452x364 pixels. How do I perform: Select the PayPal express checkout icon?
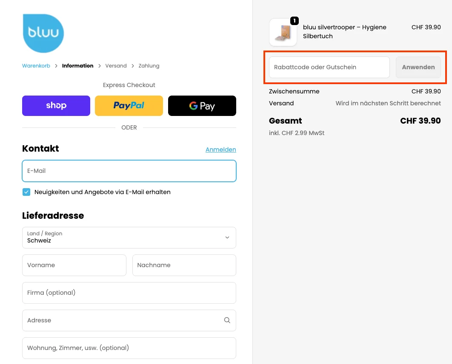129,105
